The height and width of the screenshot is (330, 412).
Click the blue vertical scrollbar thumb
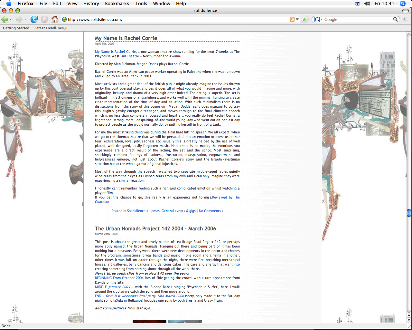409,213
